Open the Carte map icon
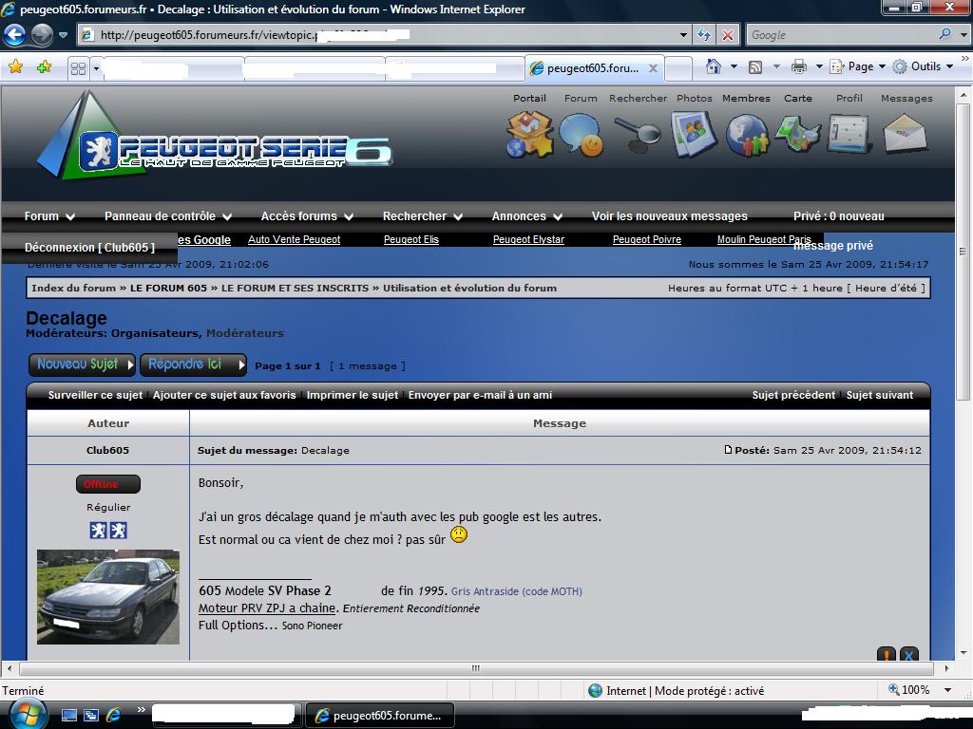The image size is (973, 729). click(797, 135)
